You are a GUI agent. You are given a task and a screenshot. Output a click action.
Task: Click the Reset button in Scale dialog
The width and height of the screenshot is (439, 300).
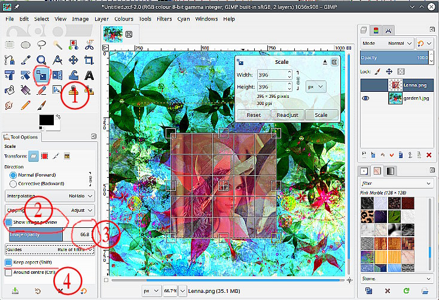tap(254, 115)
